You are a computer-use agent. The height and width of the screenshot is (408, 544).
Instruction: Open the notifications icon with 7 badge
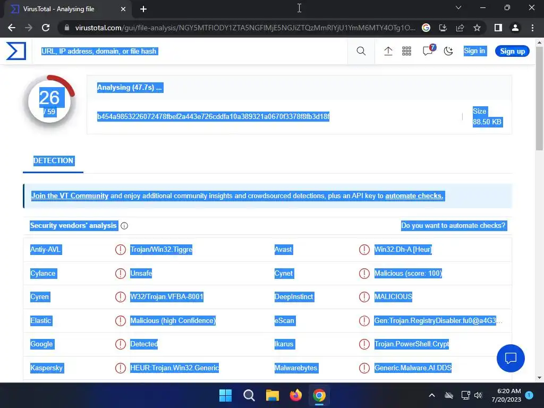pos(429,50)
